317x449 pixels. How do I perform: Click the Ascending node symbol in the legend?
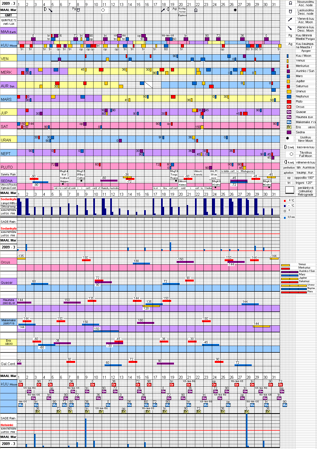click(x=290, y=3)
